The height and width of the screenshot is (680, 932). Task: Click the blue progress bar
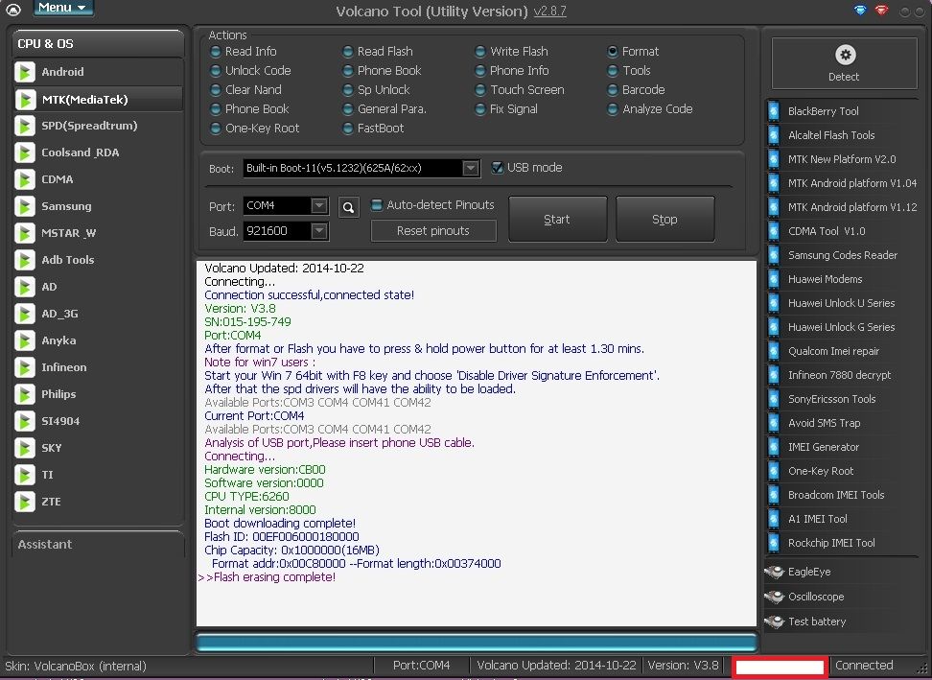(476, 643)
